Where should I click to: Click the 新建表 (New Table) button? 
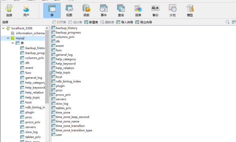[x=91, y=22]
